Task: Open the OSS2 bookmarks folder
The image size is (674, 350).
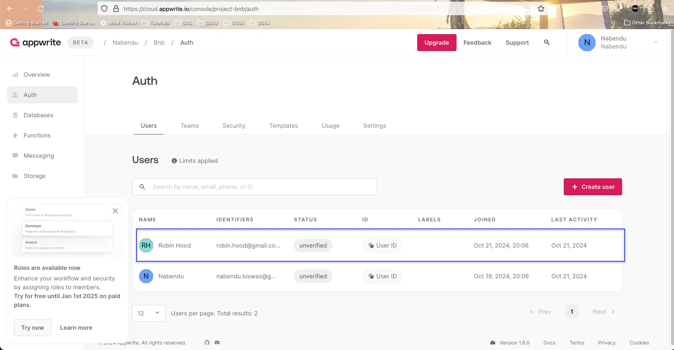Action: 208,23
